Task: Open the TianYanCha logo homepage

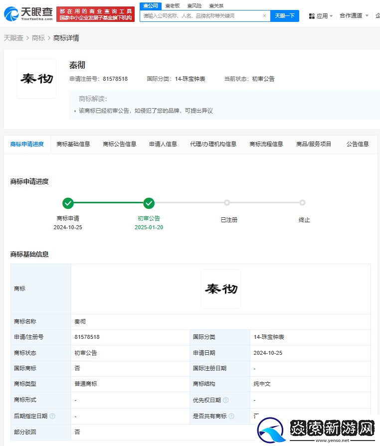Action: 28,13
